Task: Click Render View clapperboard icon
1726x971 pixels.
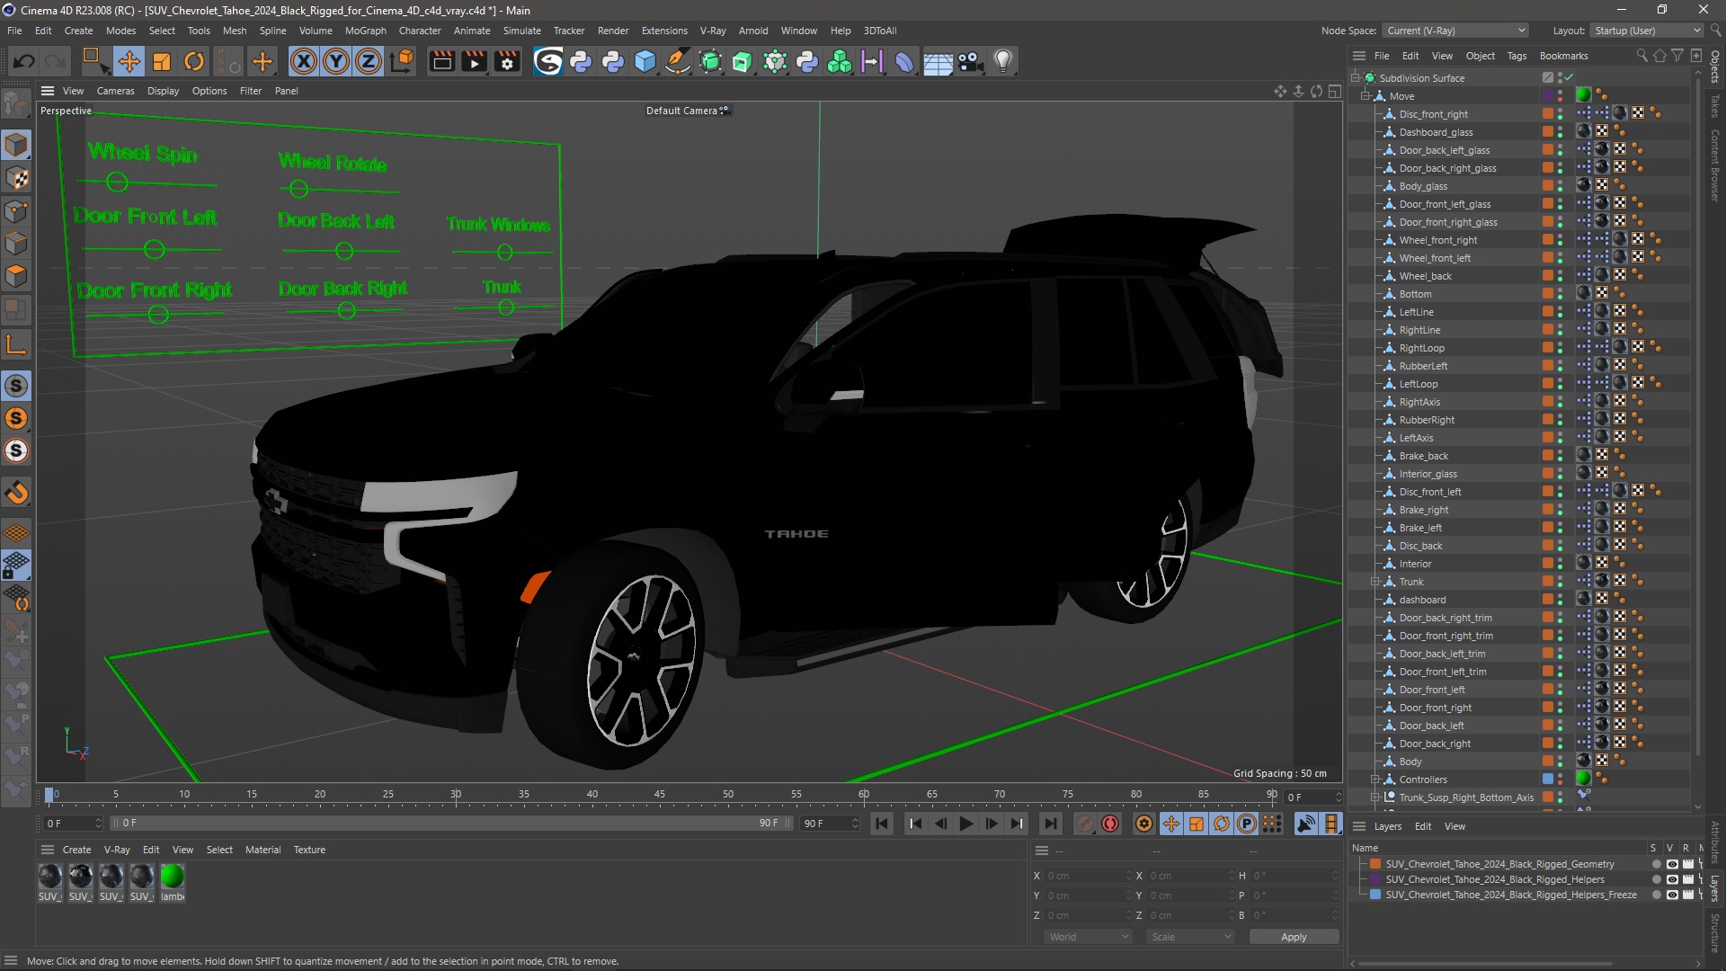Action: [441, 61]
